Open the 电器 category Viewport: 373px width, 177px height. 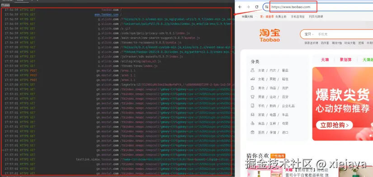273,115
